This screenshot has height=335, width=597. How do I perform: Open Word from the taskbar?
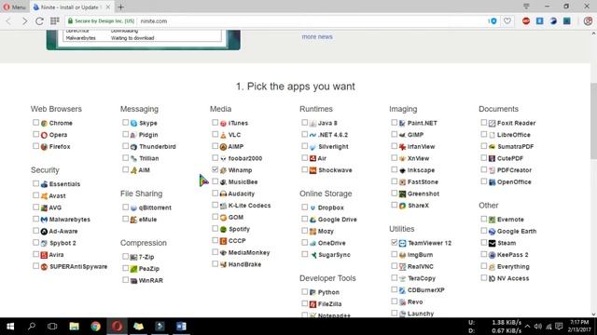click(181, 327)
